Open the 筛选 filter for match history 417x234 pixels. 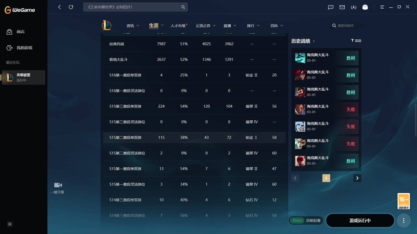click(356, 41)
